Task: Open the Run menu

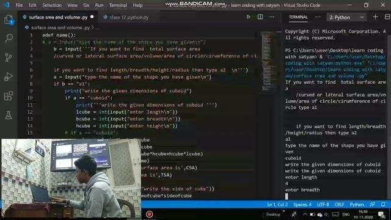Action: (x=99, y=5)
